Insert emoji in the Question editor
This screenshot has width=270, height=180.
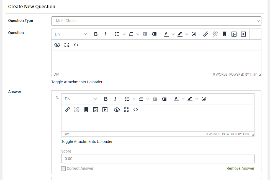pos(194,34)
